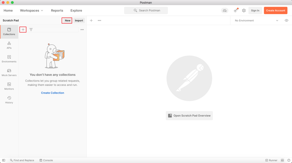Toggle the sidebar icon in the status bar
The width and height of the screenshot is (292, 163).
4,160
